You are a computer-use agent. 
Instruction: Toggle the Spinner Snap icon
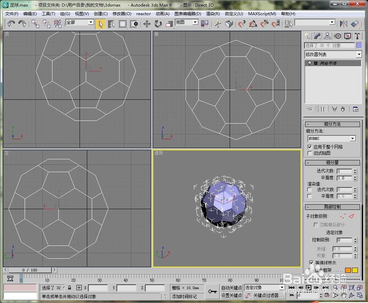276,24
